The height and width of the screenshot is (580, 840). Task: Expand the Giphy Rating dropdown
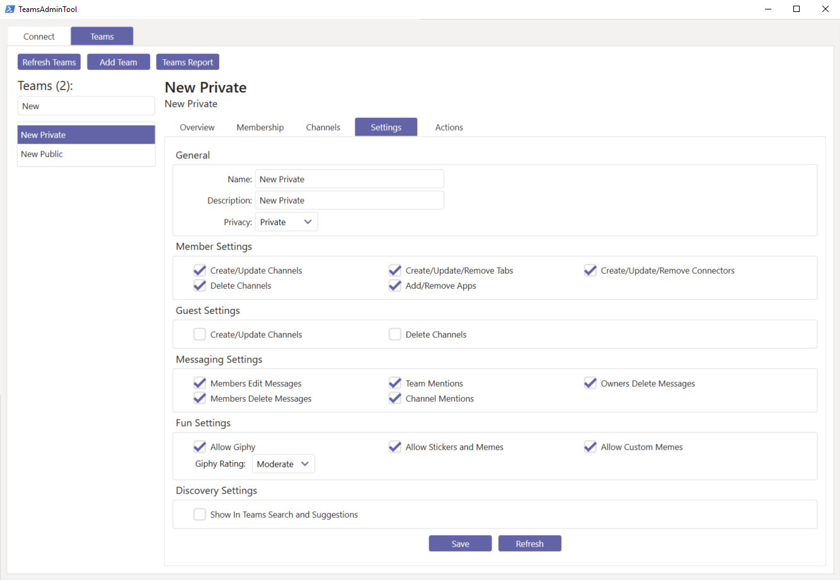pyautogui.click(x=283, y=464)
